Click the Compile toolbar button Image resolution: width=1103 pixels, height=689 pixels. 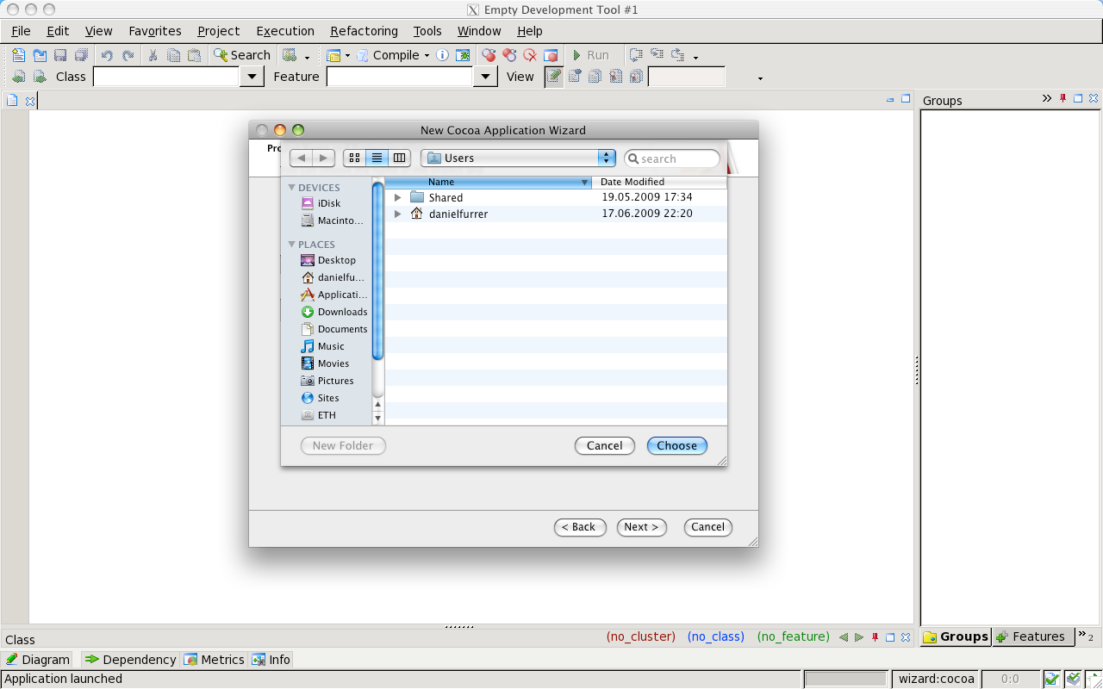[388, 55]
